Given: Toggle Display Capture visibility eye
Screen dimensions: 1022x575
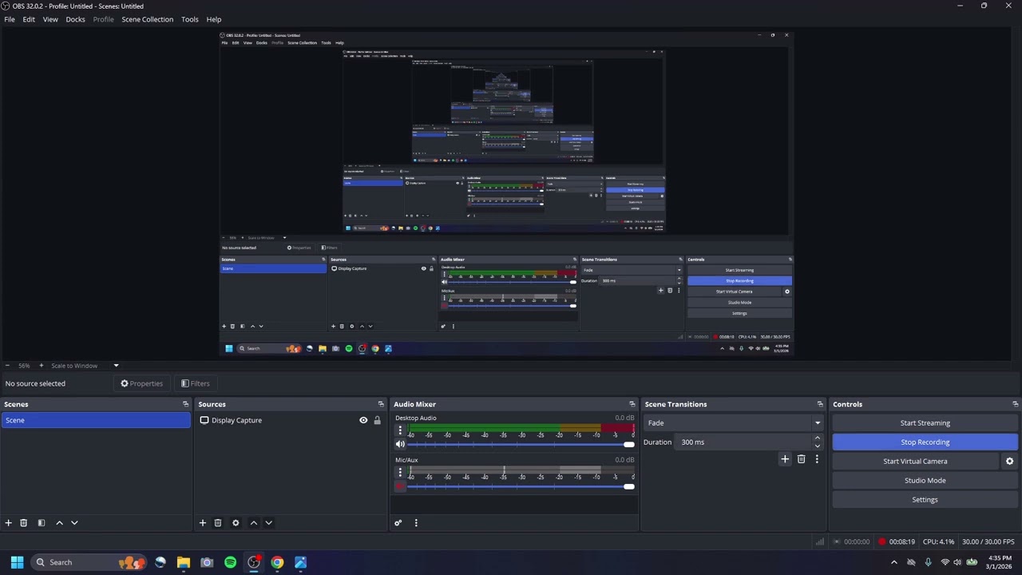Looking at the screenshot, I should click(x=363, y=420).
